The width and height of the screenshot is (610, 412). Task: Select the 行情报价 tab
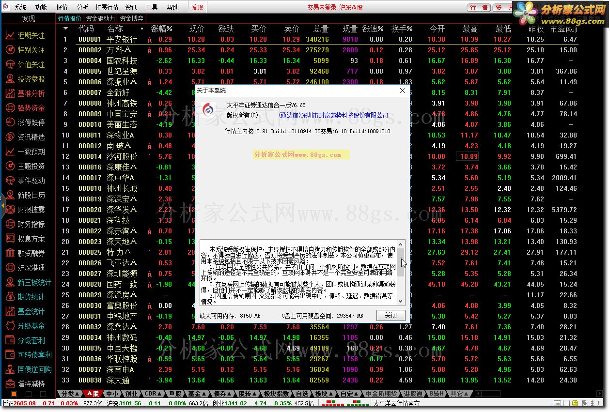70,18
